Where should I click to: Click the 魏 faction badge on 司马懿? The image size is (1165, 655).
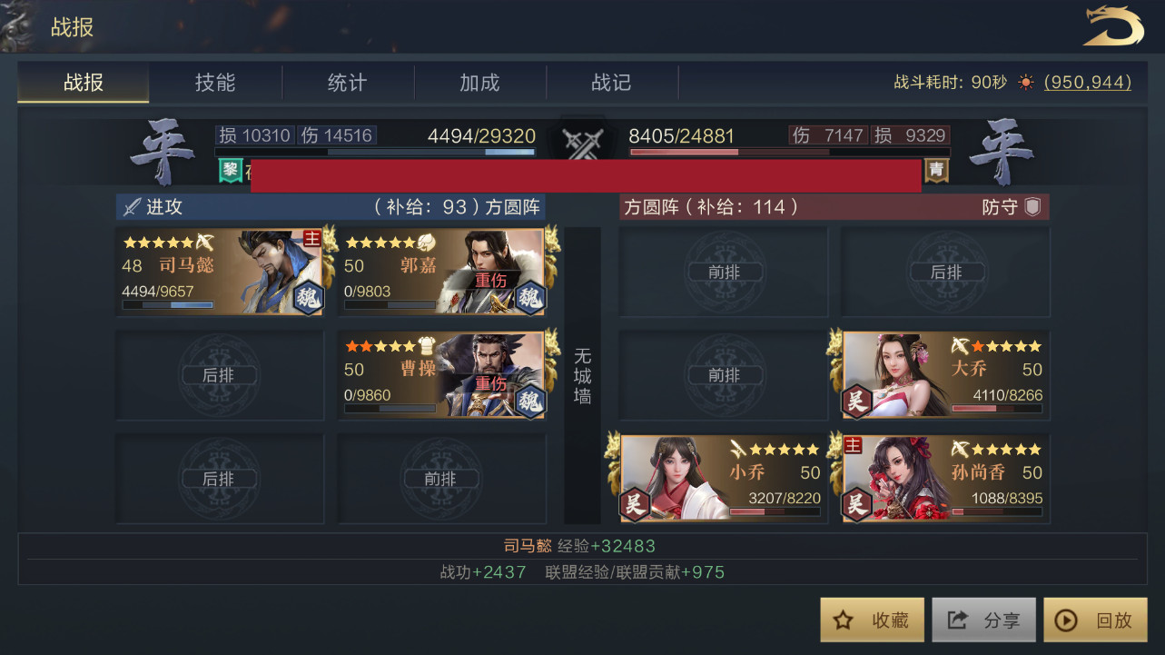[310, 298]
